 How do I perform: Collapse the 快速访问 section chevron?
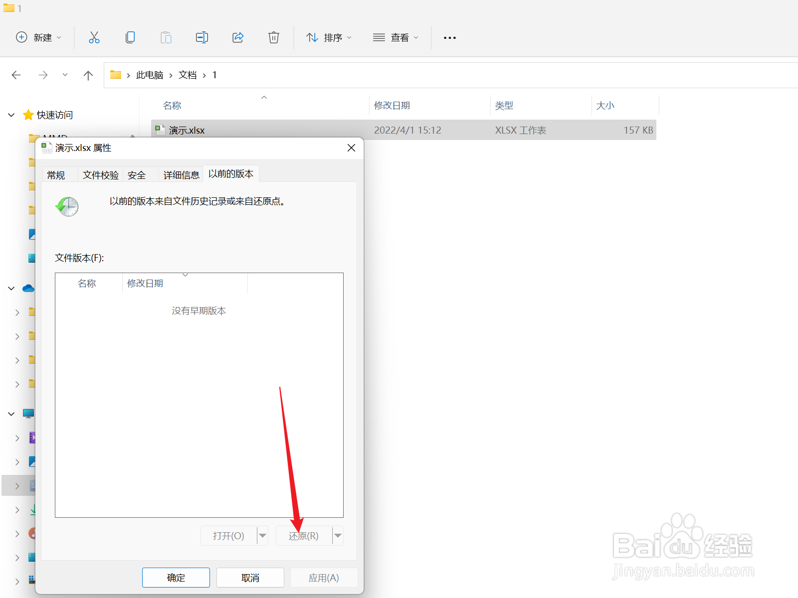[11, 115]
